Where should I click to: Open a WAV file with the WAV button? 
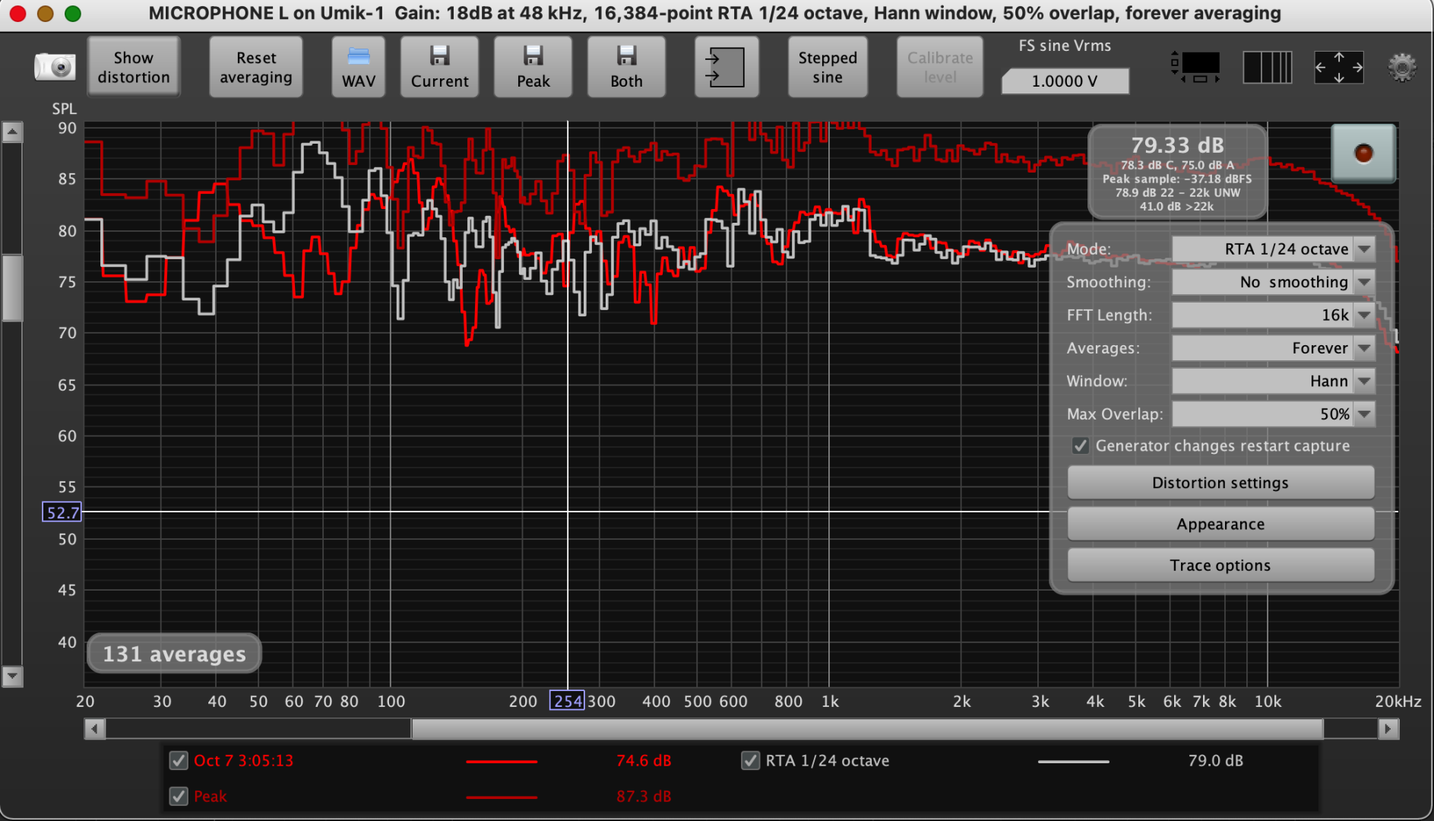pyautogui.click(x=358, y=67)
